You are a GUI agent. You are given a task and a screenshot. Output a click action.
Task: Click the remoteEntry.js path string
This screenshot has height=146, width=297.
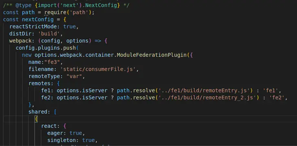pos(204,90)
